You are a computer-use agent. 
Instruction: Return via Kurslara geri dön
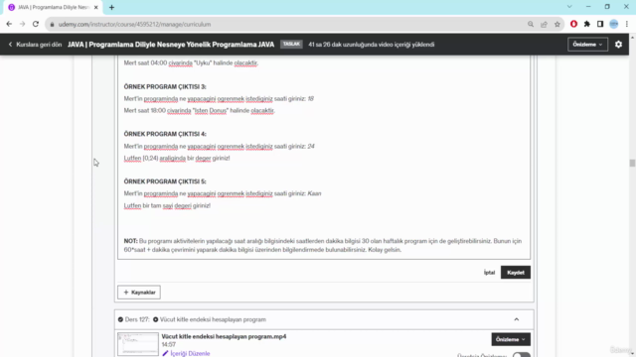tap(35, 45)
